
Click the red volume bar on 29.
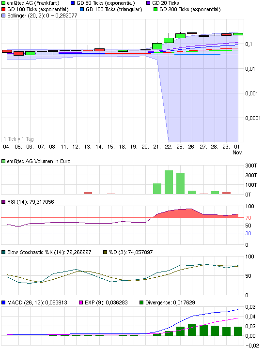point(227,193)
